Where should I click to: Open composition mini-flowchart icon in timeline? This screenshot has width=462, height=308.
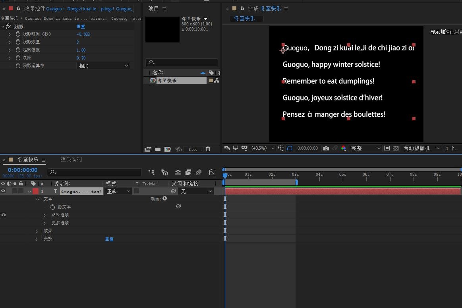(x=151, y=172)
